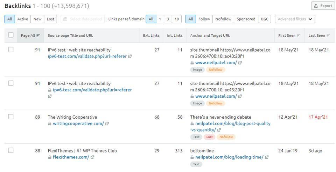Set links per ref. domain to 1
This screenshot has width=336, height=172.
click(160, 19)
